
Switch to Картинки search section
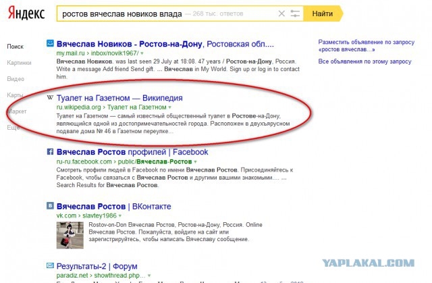(x=19, y=63)
